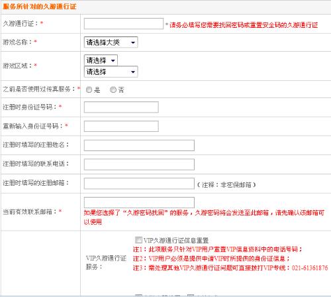Click the 注册时身份证号码 input field
This screenshot has width=331, height=297.
tap(121, 107)
